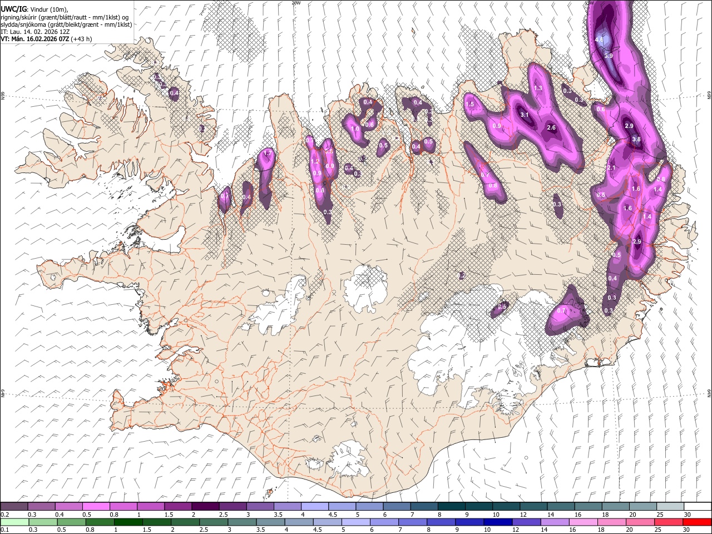This screenshot has height=534, width=712.
Task: Click the '0.2' label in the snow legend
Action: [x=4, y=514]
